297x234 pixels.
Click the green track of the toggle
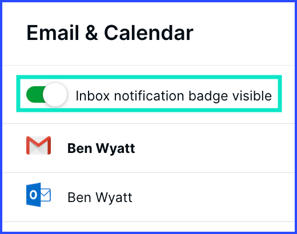click(35, 95)
